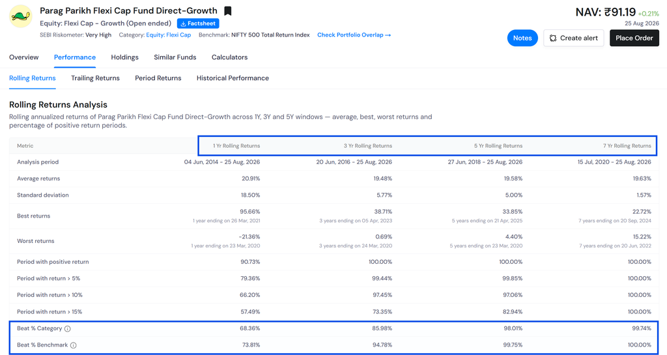Click Period with positive return label
667x355 pixels.
coord(53,262)
